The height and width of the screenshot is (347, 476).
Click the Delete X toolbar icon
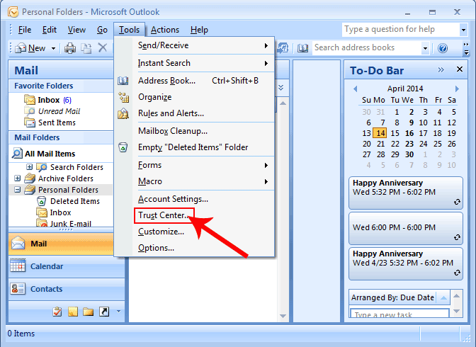(103, 47)
